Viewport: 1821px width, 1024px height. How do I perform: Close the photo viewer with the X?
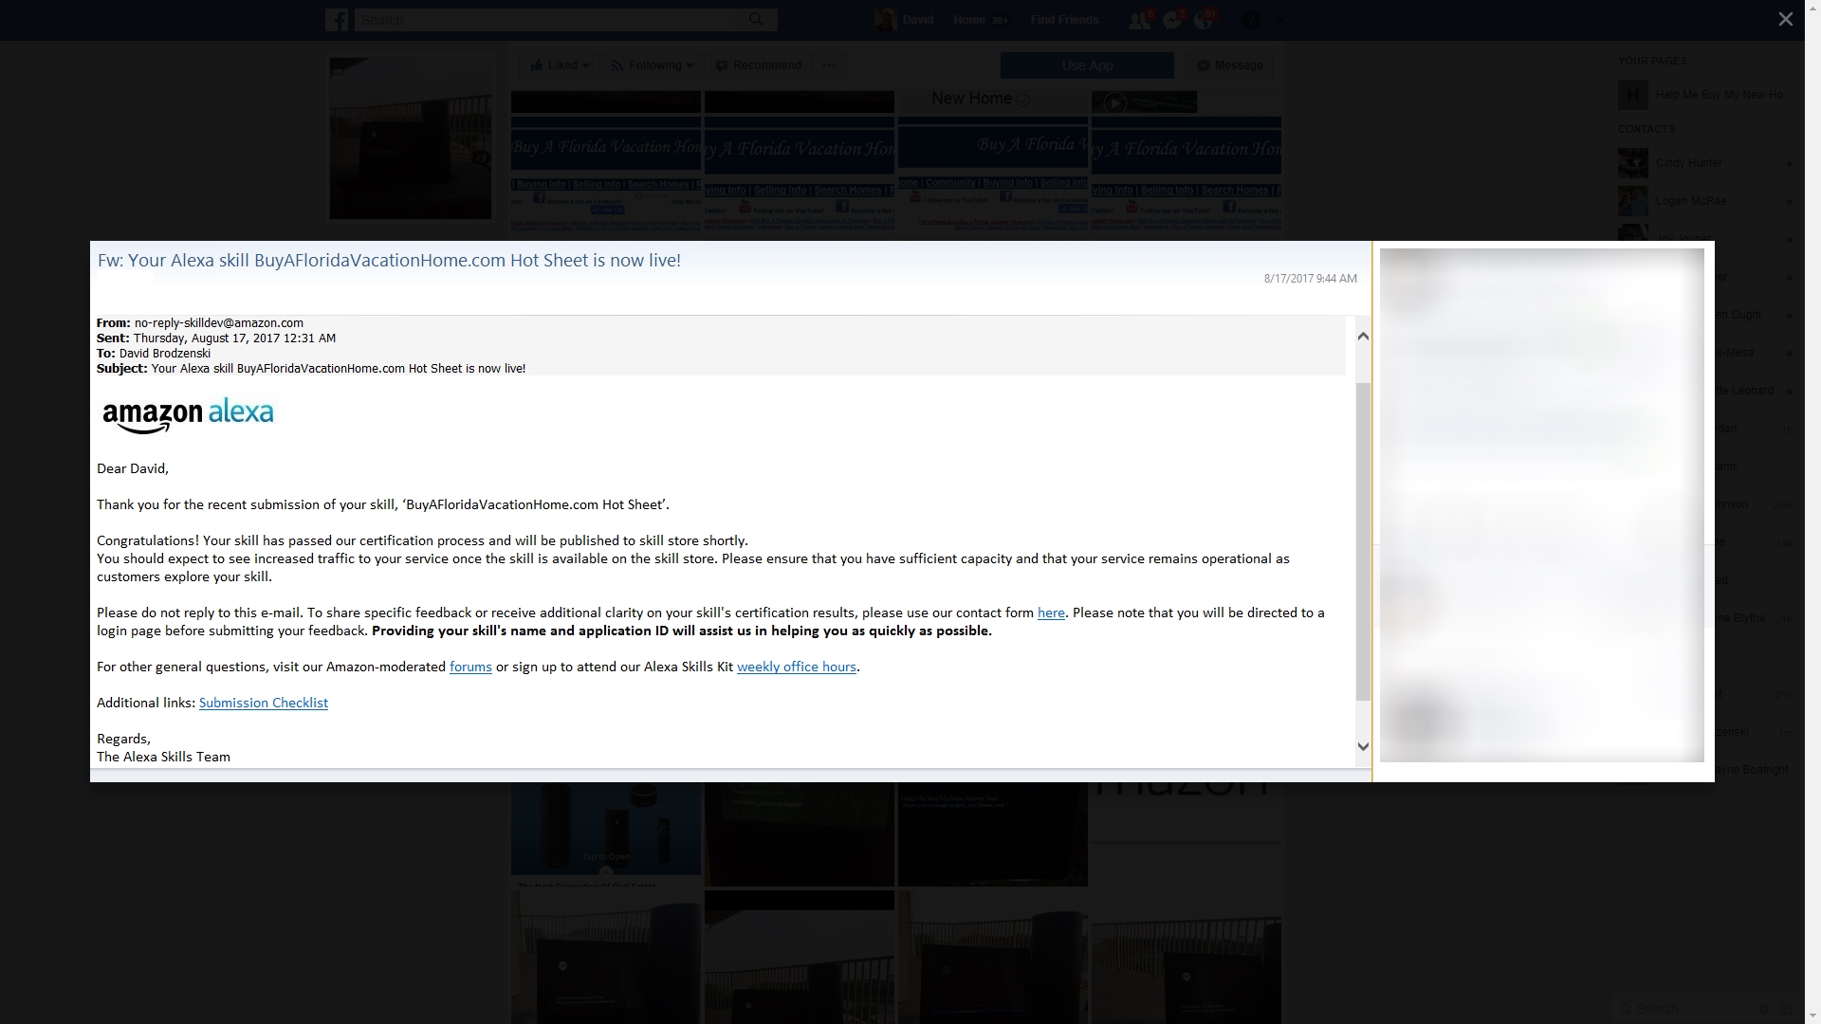(x=1785, y=19)
